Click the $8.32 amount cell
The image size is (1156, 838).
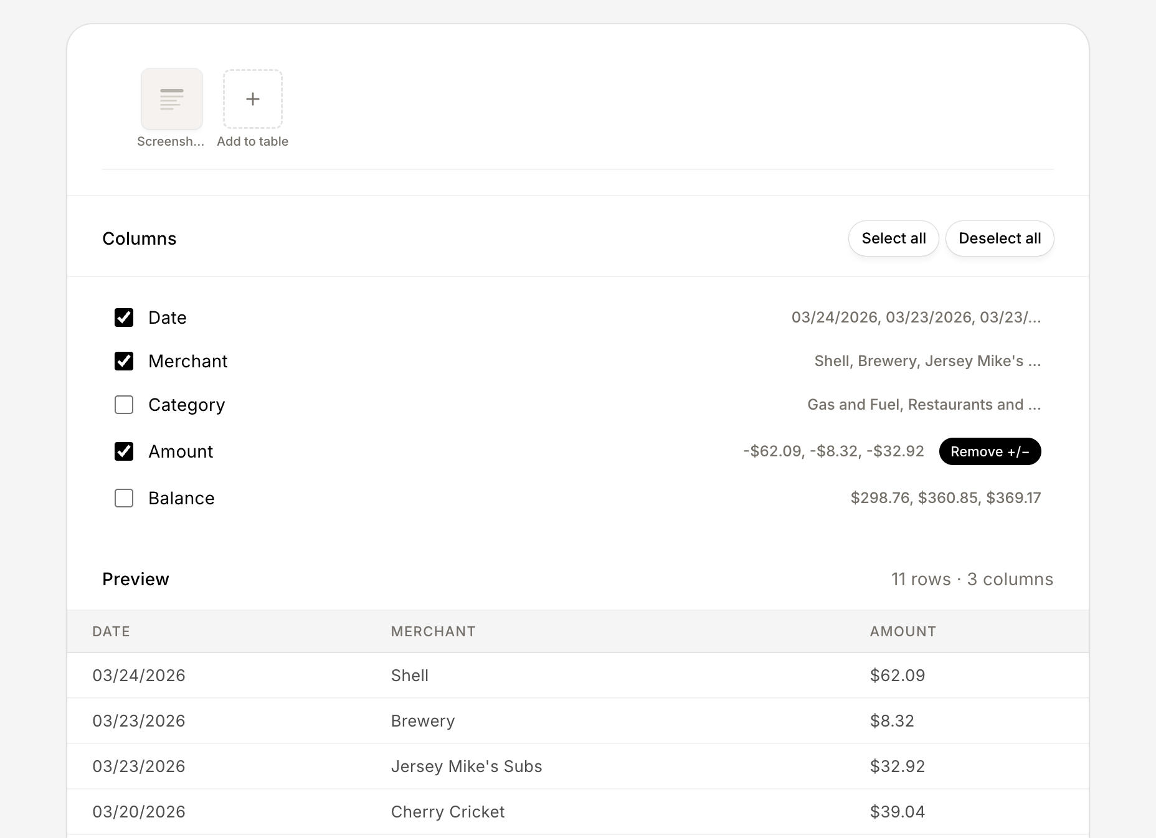(892, 721)
